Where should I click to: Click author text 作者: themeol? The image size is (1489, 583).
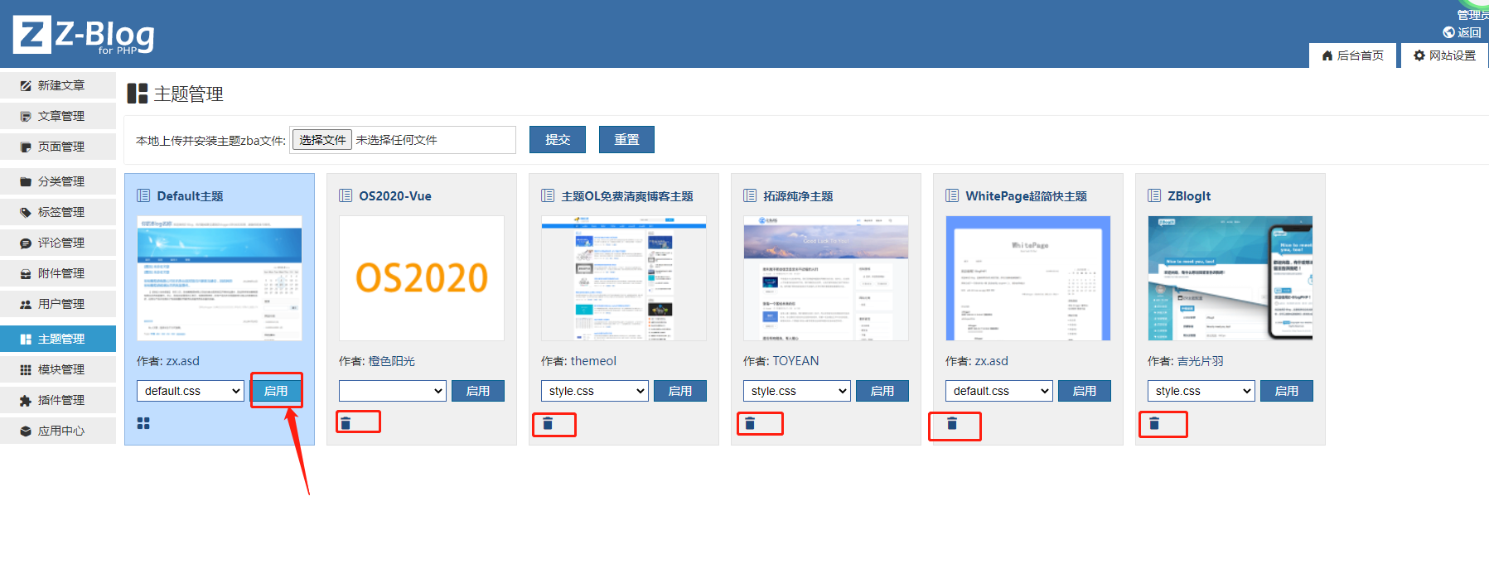click(578, 361)
